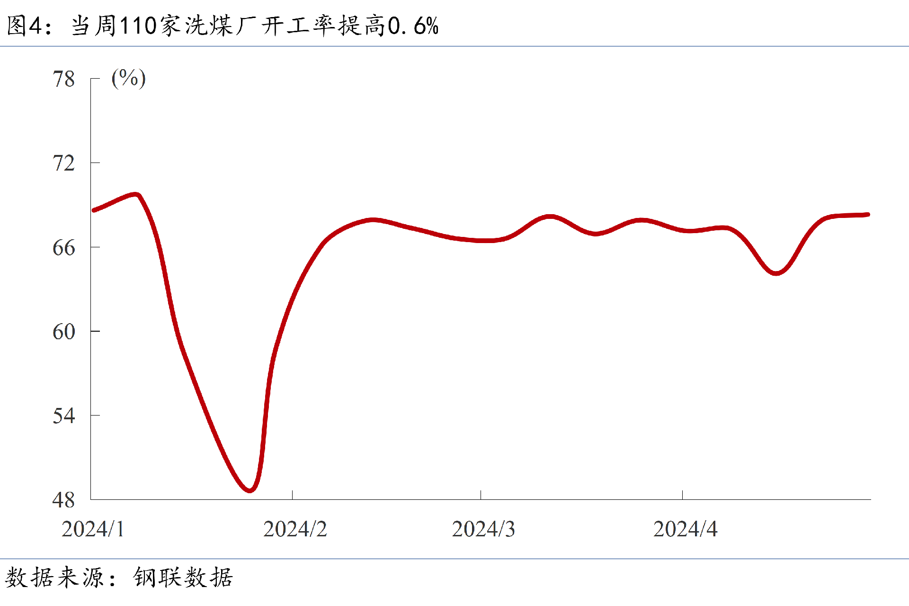
Task: Click the 2024/4 x-axis label
Action: tap(685, 529)
